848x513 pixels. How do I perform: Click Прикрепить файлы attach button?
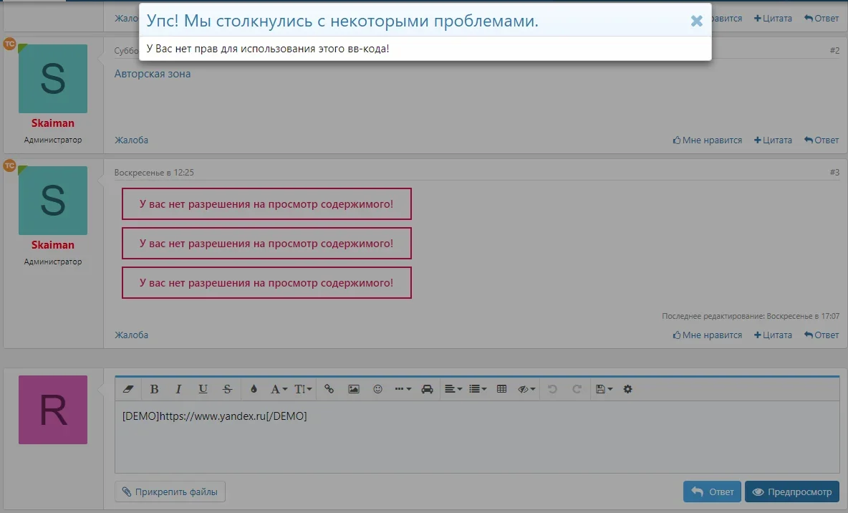pyautogui.click(x=170, y=492)
